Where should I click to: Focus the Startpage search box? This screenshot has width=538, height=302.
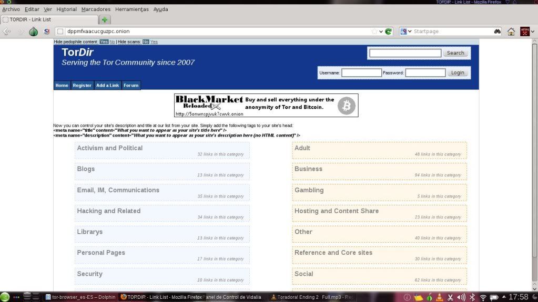click(x=452, y=32)
